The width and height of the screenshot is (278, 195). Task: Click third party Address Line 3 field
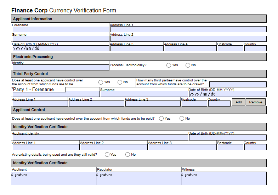coord(153,104)
